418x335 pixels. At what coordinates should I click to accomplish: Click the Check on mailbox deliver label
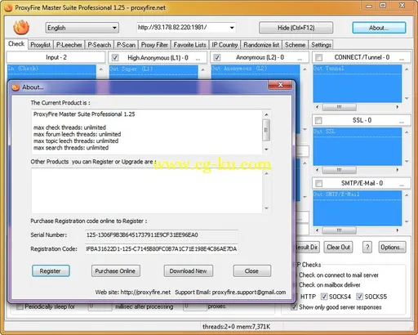tap(330, 285)
